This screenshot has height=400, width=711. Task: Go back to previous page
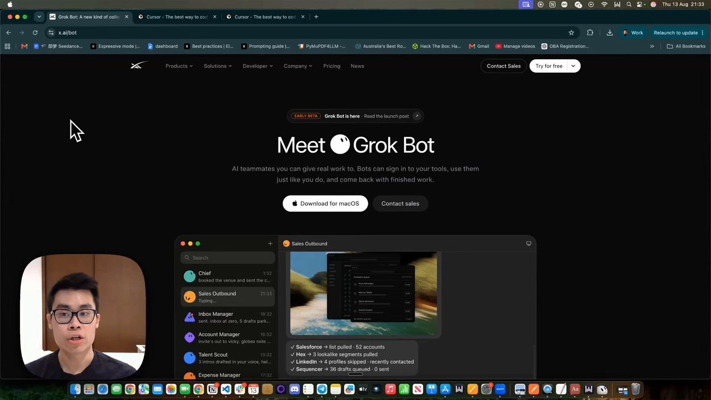coord(8,33)
